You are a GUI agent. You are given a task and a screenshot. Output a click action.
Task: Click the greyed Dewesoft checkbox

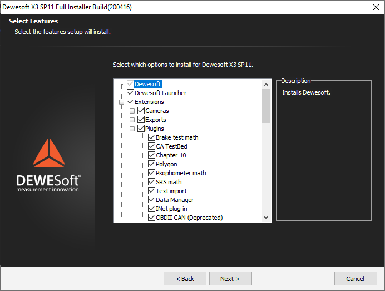point(130,84)
